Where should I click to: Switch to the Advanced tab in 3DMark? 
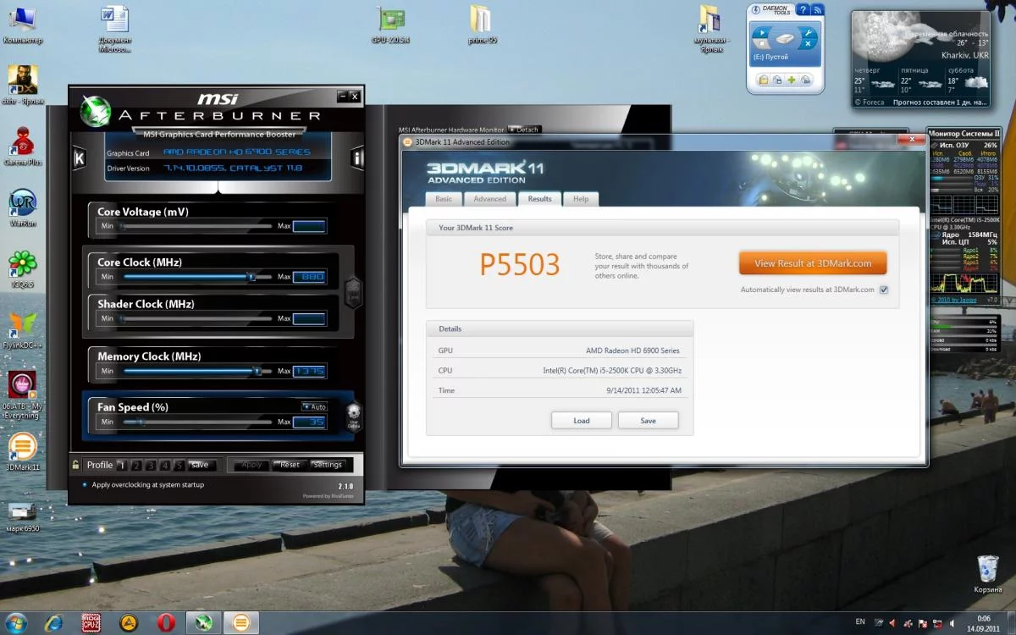pos(489,199)
